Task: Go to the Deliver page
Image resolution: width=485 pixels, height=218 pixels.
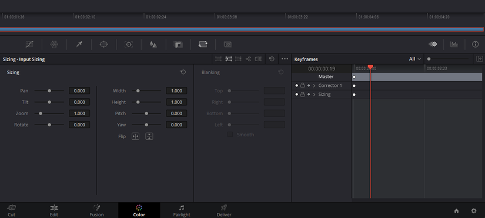Action: [224, 210]
